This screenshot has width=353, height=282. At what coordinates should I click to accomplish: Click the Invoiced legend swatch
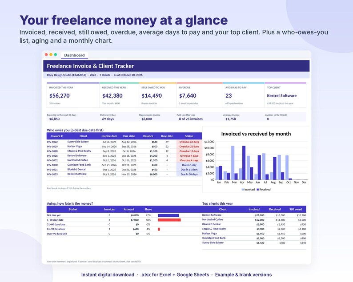(243, 190)
